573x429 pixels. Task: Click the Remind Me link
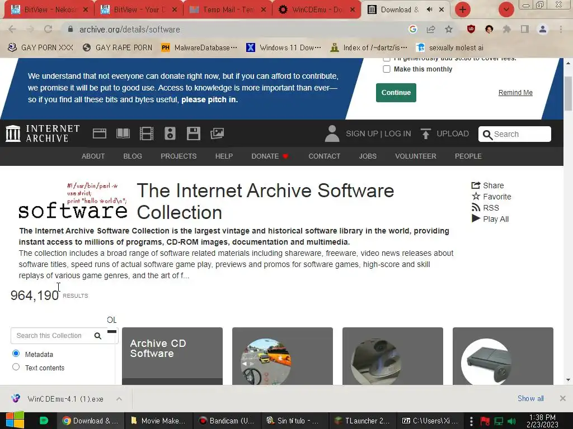[x=515, y=93]
